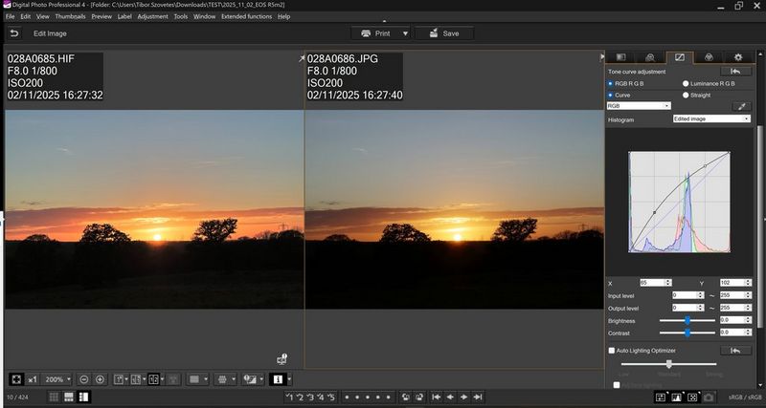
Task: Open the color adjustment tab
Action: pos(709,57)
